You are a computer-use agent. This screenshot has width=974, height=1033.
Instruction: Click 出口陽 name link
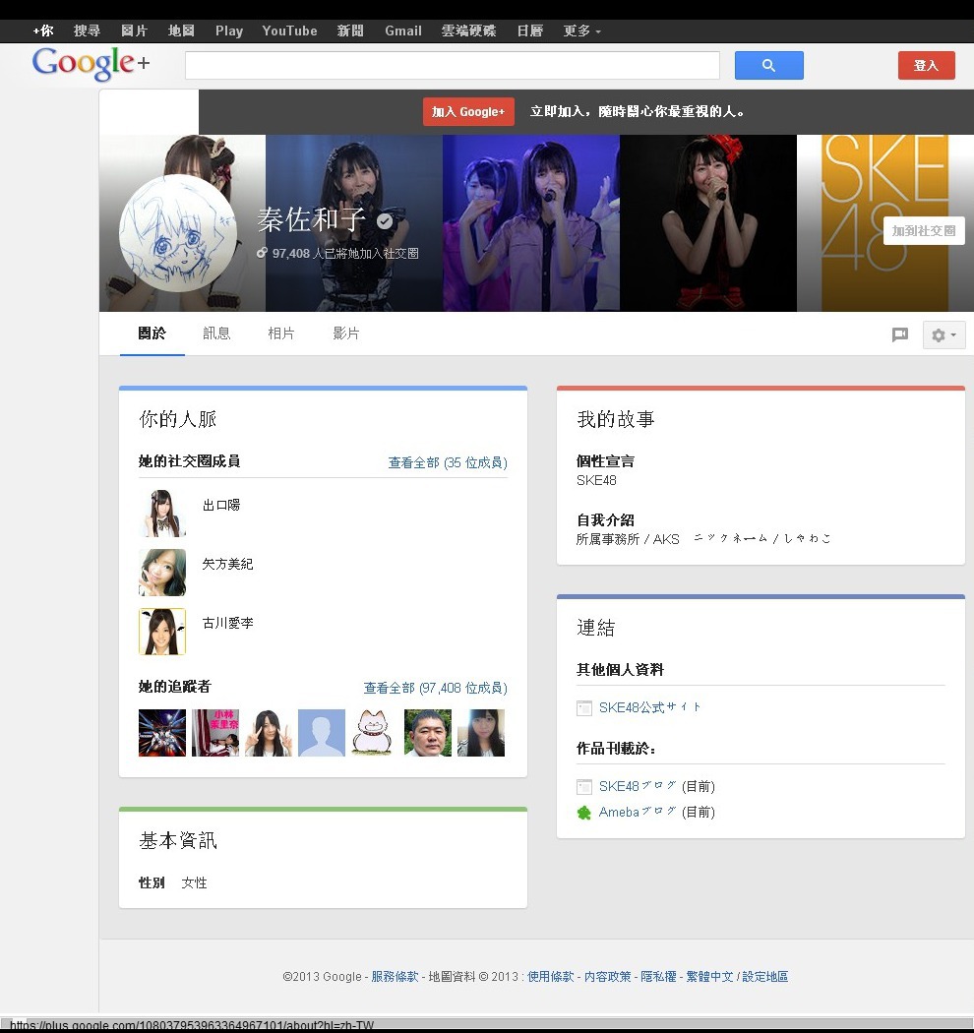[221, 506]
